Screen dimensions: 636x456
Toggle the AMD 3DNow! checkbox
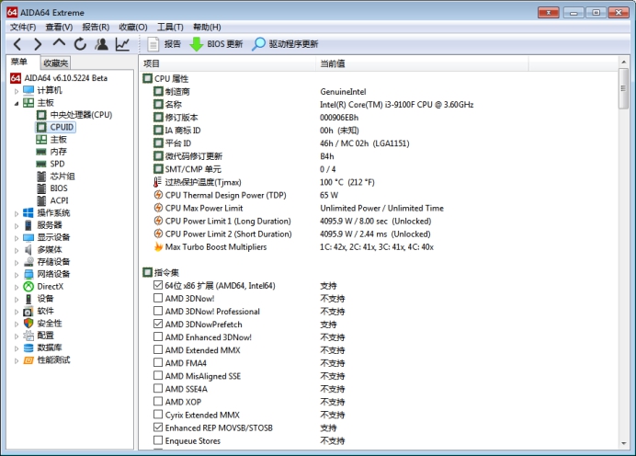pyautogui.click(x=158, y=298)
